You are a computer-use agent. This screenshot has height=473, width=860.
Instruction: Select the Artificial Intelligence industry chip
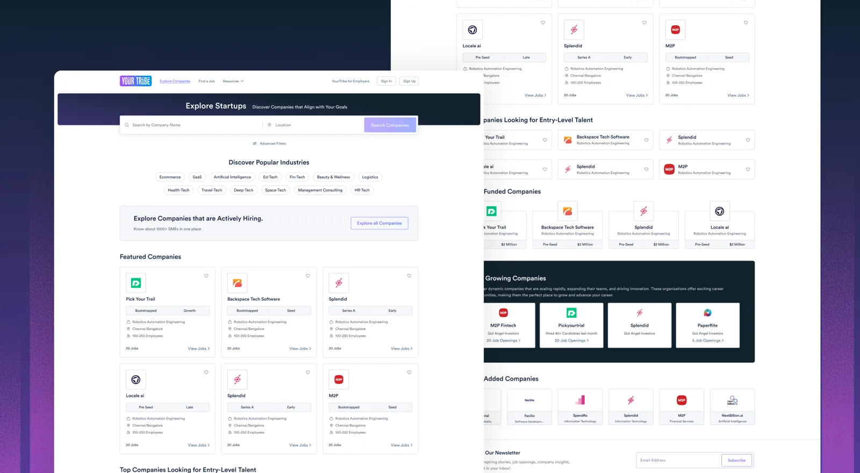[x=232, y=177]
